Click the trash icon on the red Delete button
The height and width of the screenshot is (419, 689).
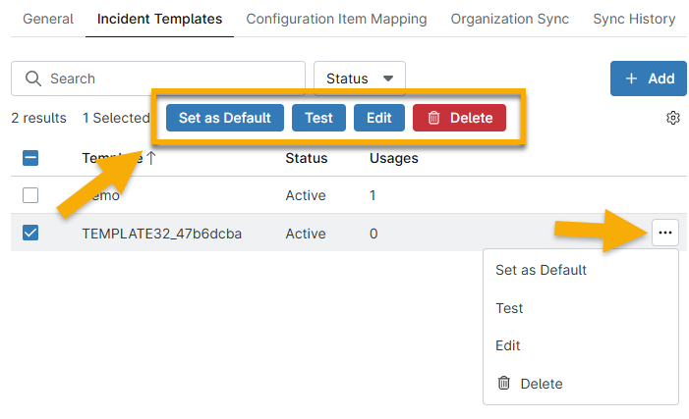(433, 118)
